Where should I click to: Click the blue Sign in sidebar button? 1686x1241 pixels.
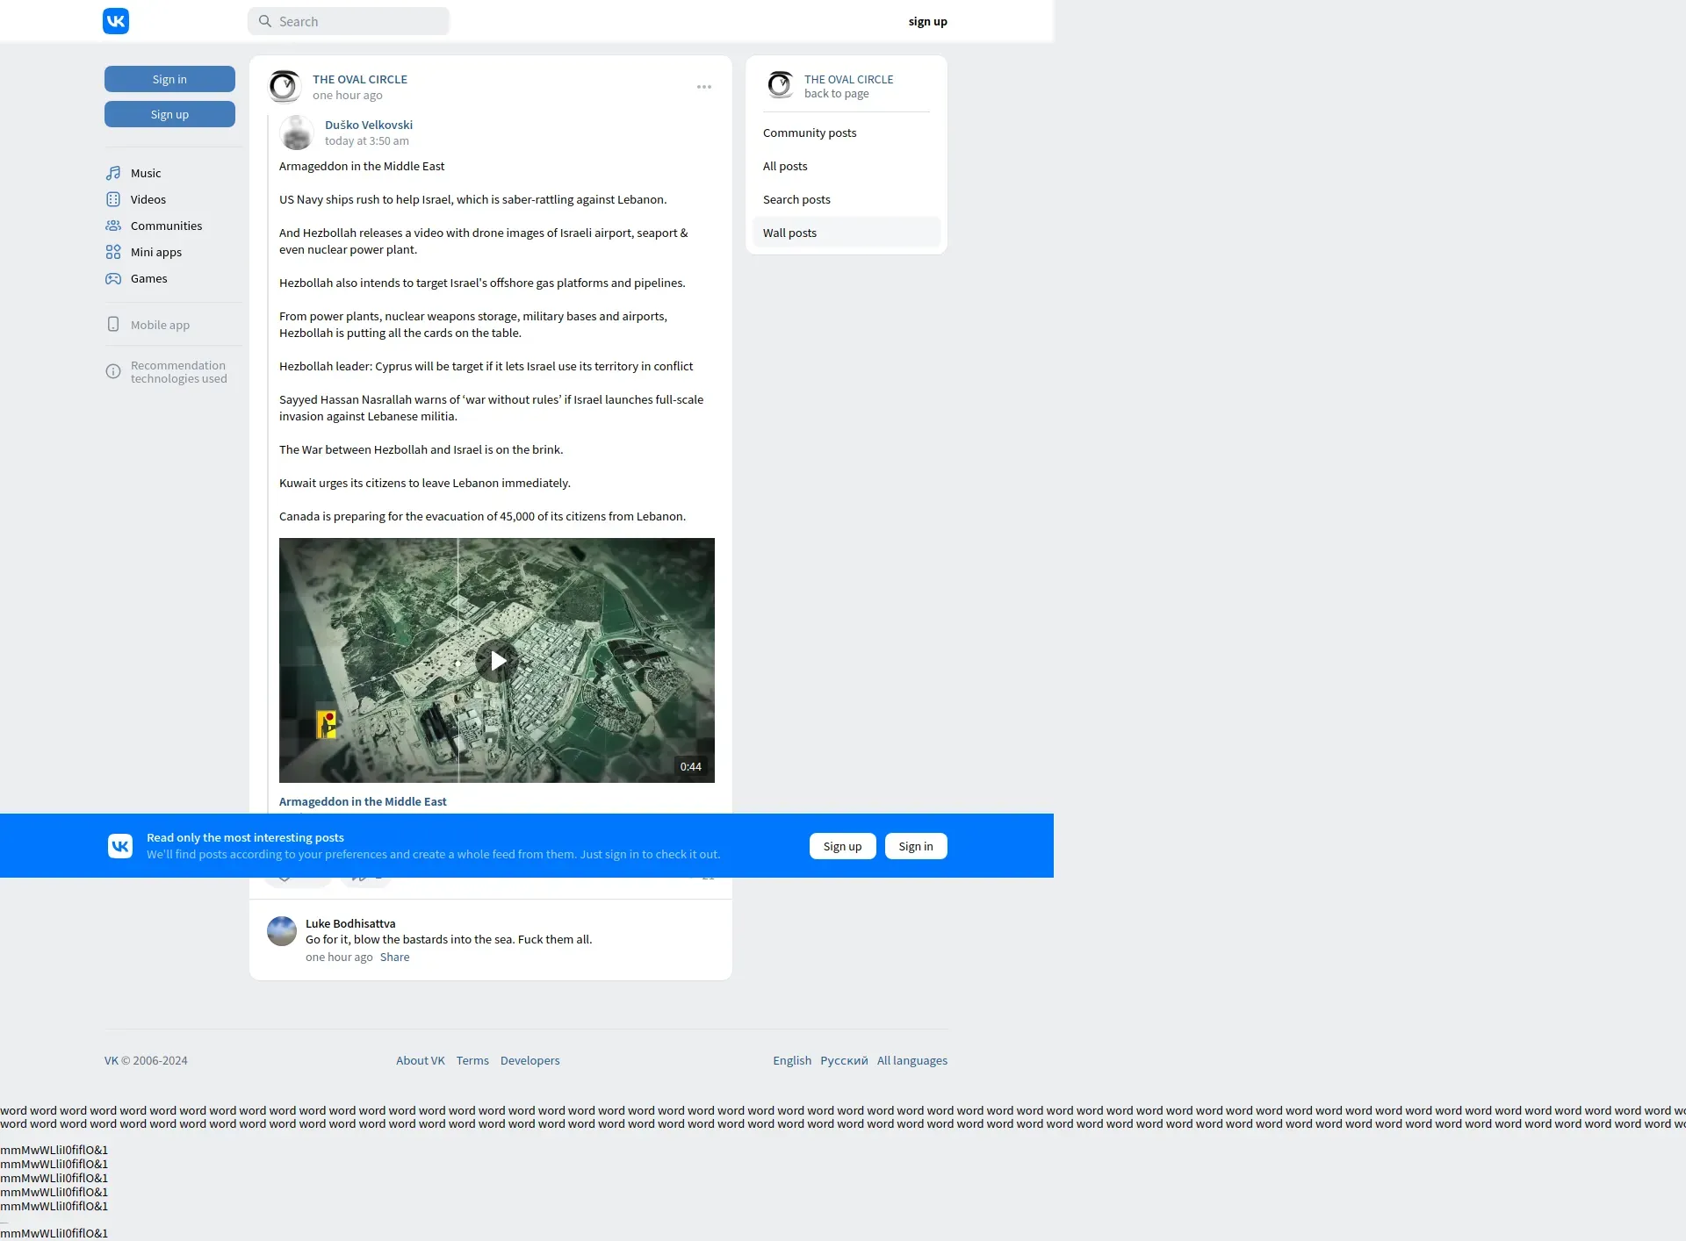[x=169, y=79]
